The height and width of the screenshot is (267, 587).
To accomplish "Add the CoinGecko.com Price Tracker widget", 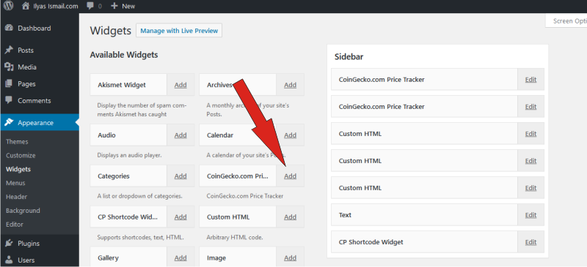I will click(x=290, y=176).
